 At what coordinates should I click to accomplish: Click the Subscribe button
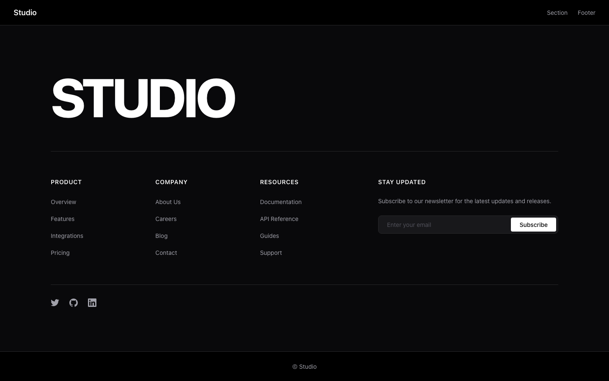(533, 225)
